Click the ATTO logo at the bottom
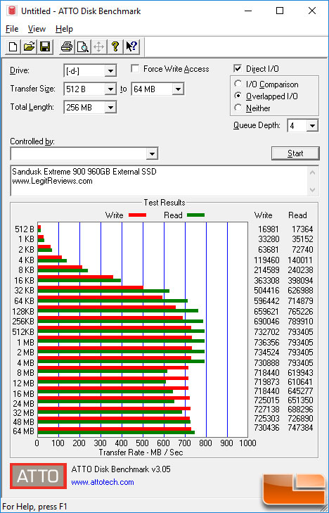 click(38, 476)
